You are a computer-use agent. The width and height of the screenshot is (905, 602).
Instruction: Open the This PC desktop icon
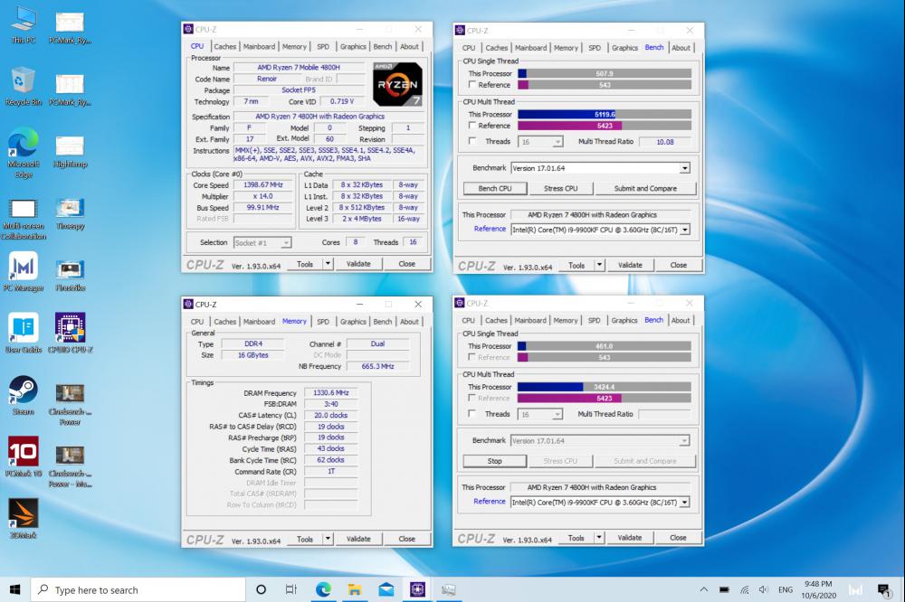(24, 24)
